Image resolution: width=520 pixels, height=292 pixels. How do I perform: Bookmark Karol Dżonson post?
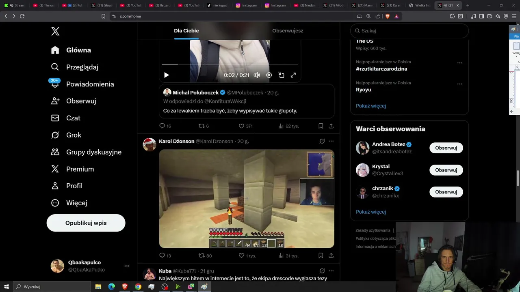(321, 255)
